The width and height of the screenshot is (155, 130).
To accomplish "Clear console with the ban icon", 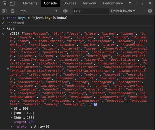I will pyautogui.click(x=13, y=11).
